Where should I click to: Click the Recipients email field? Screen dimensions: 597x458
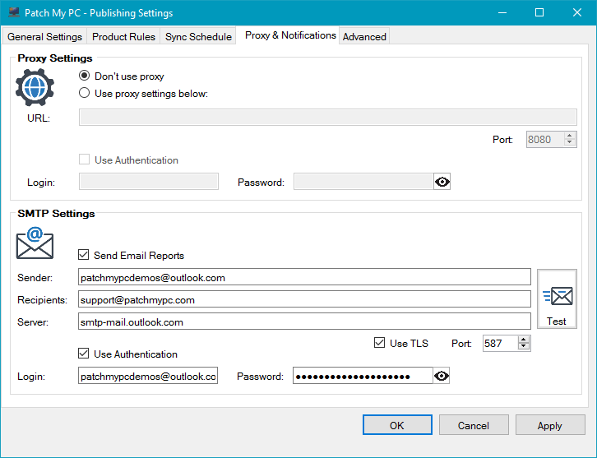click(x=304, y=299)
